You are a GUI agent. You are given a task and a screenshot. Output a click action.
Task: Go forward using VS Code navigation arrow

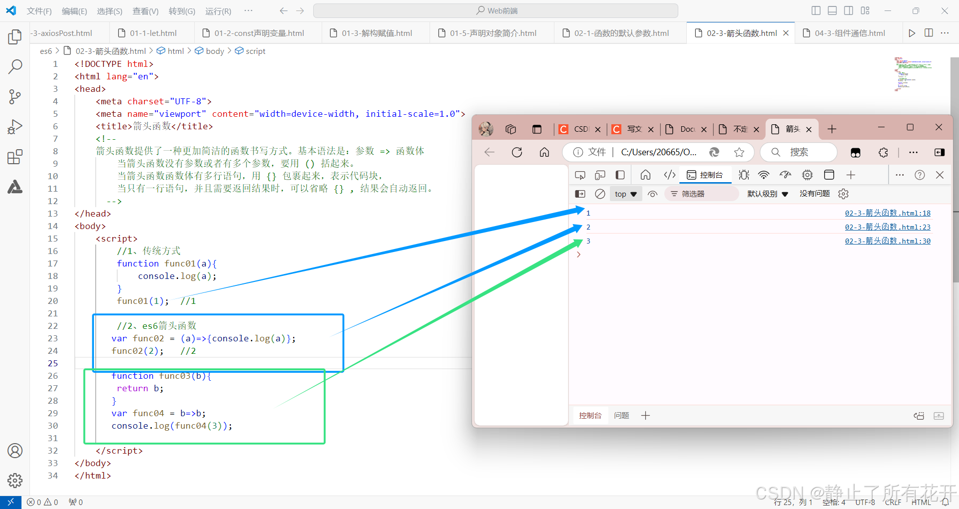coord(300,10)
